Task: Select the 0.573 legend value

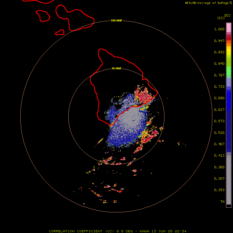Action: (x=219, y=121)
